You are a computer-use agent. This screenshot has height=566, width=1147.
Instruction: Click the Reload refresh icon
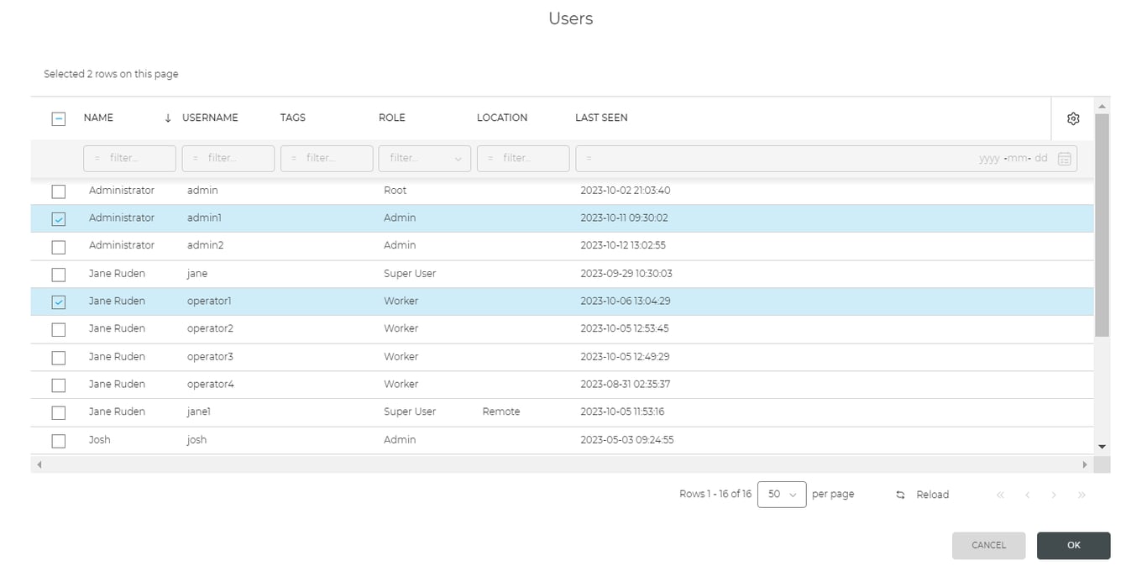900,495
